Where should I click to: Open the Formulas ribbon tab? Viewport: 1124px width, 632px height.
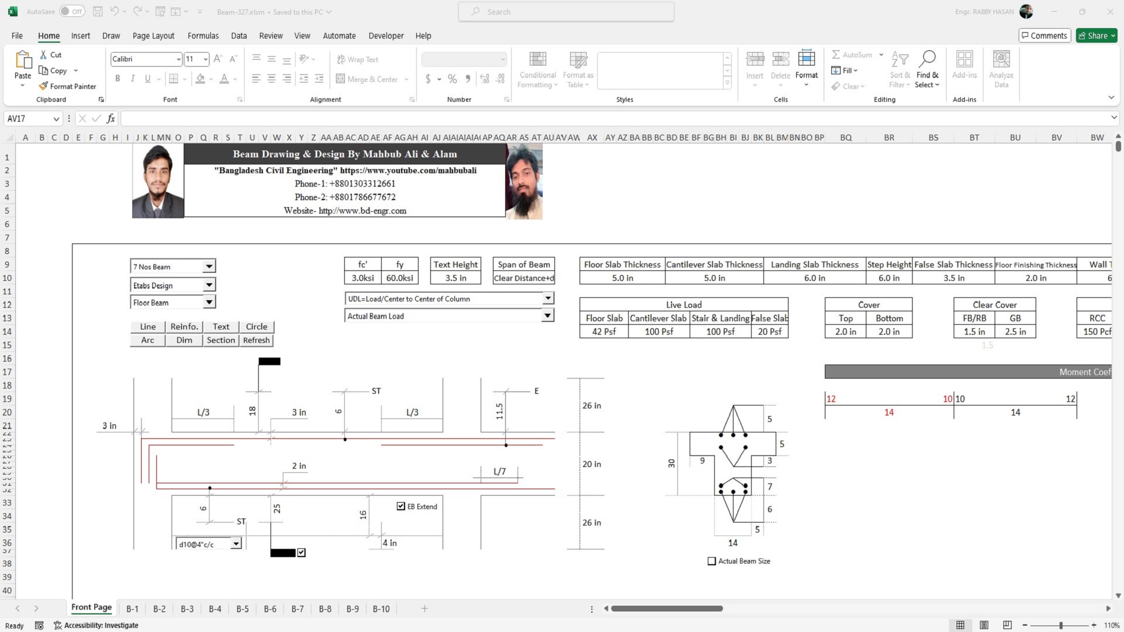point(203,36)
